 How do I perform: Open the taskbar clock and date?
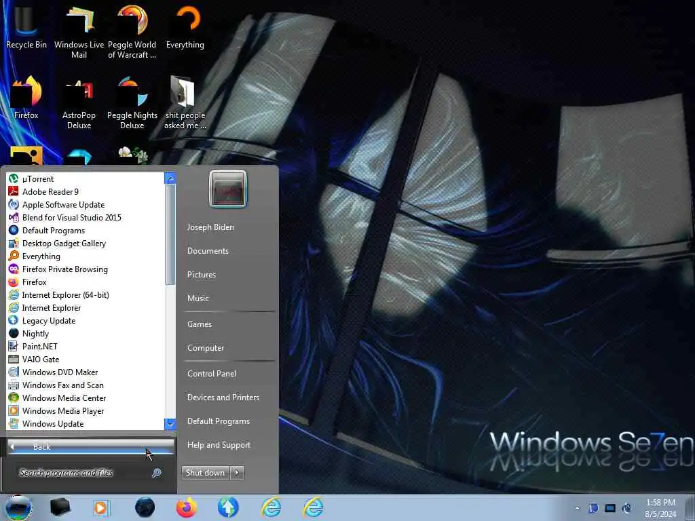pyautogui.click(x=660, y=508)
